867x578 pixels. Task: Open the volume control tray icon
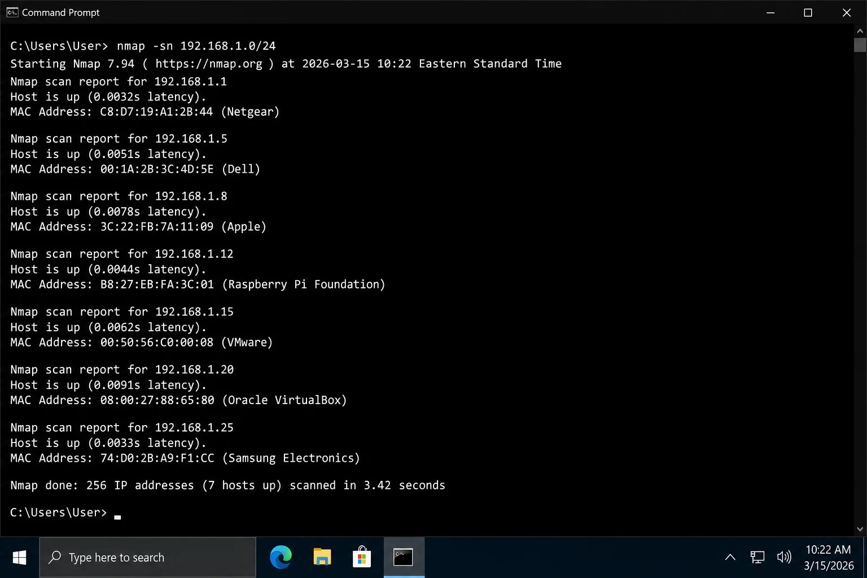(x=784, y=558)
